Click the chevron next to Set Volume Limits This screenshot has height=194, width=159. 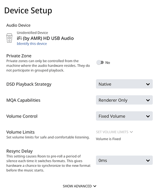pyautogui.click(x=131, y=132)
